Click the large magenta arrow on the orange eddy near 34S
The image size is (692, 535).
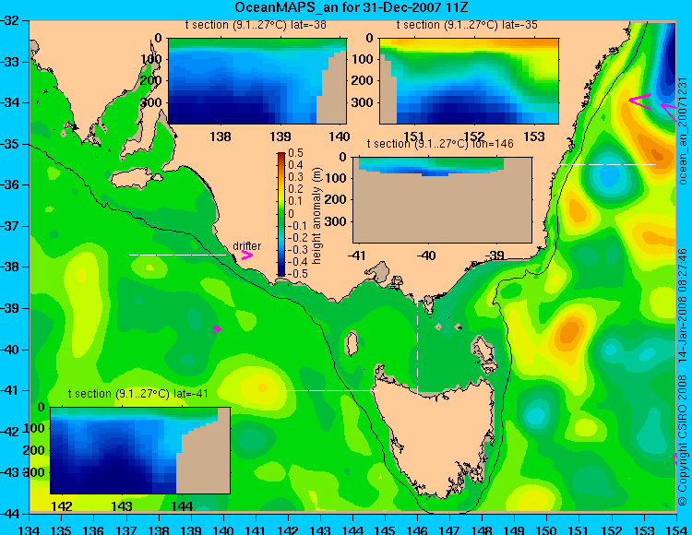tap(640, 101)
